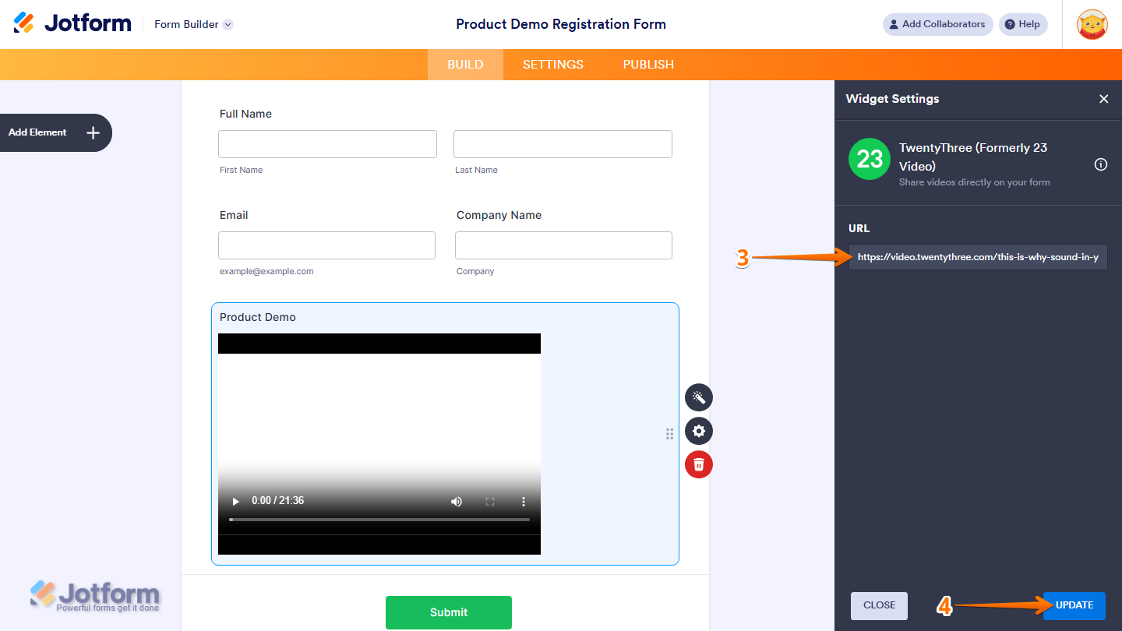
Task: Delete the Product Demo video widget
Action: pyautogui.click(x=698, y=464)
